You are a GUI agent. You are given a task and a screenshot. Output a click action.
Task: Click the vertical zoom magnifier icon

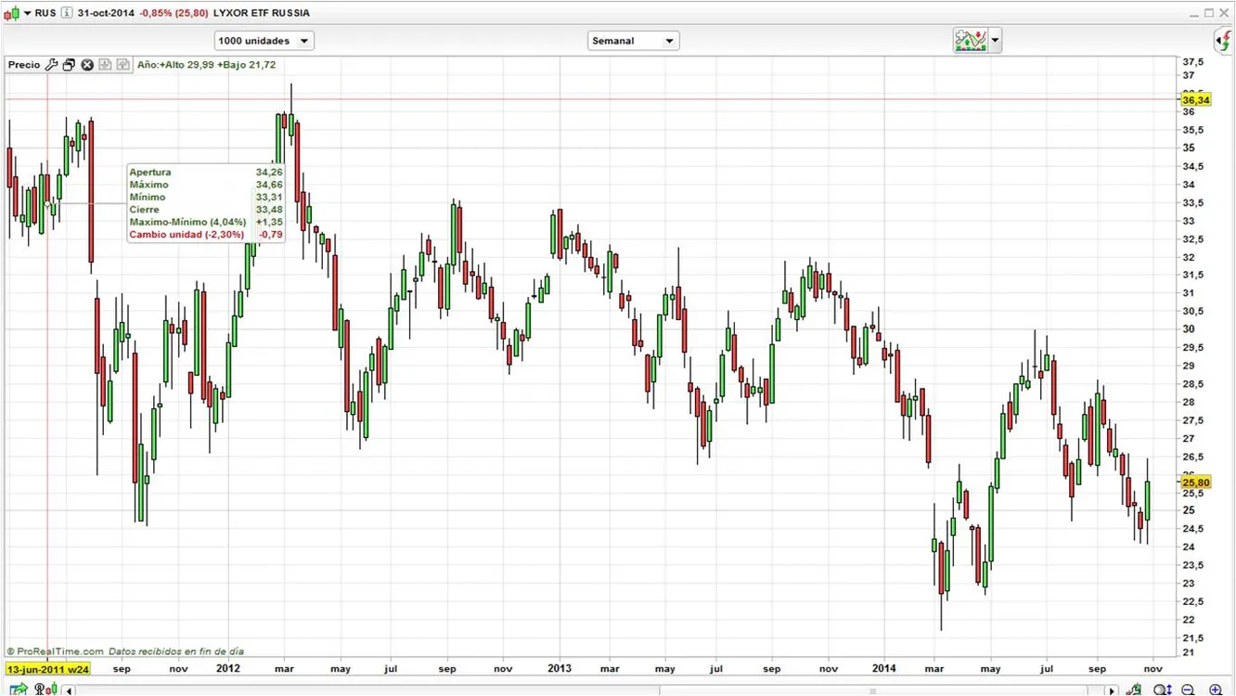1163,690
